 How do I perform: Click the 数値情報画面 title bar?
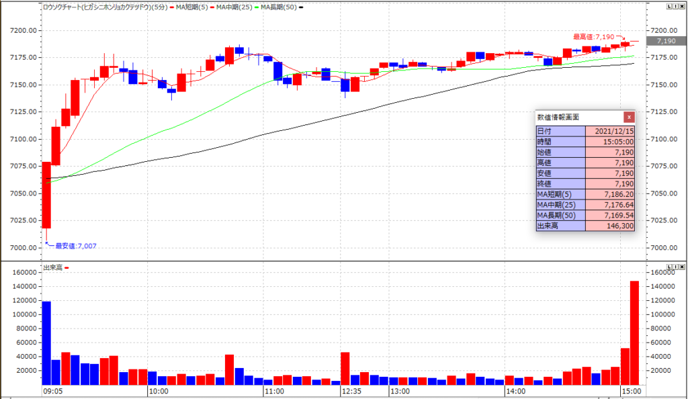(578, 116)
